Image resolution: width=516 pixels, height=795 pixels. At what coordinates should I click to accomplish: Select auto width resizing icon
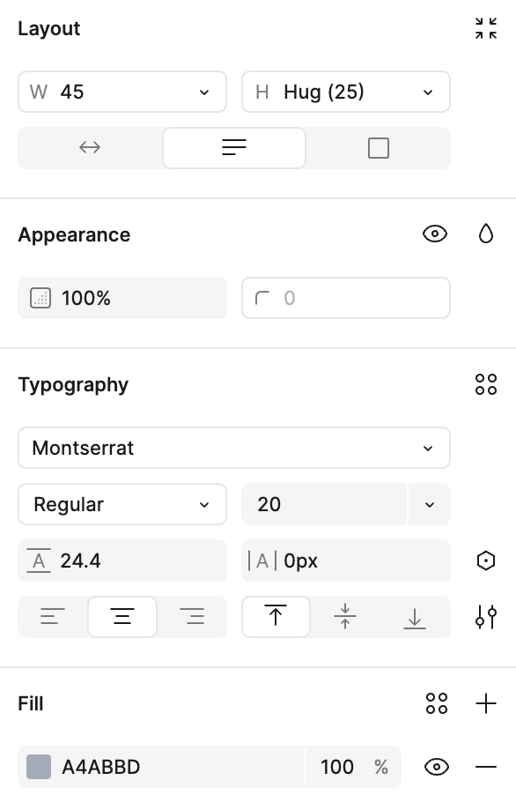click(90, 147)
